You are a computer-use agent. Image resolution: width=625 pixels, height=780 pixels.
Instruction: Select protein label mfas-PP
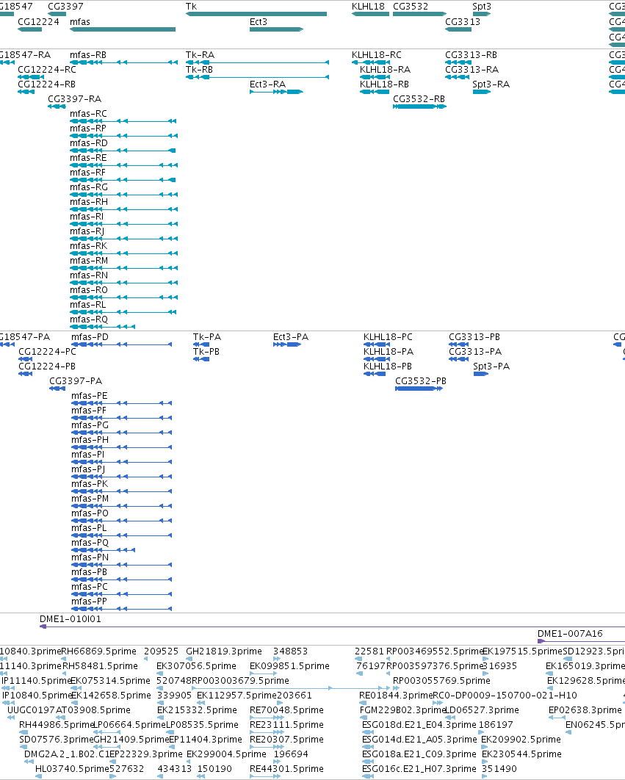[x=89, y=602]
